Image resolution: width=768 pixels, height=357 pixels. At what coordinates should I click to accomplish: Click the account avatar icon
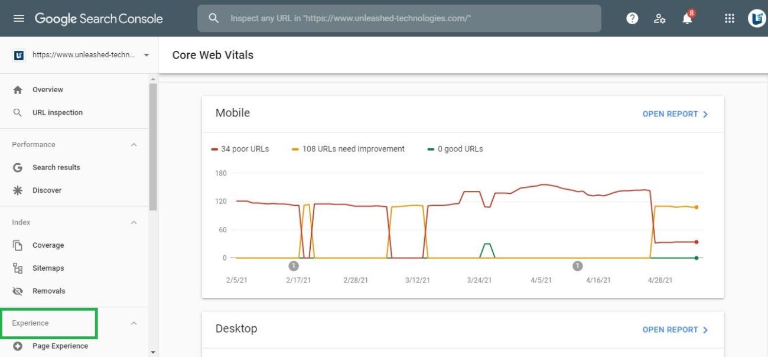click(756, 18)
